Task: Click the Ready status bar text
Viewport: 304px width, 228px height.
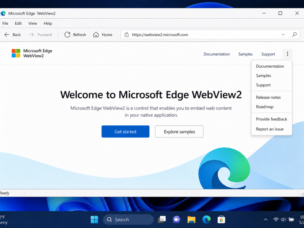Action: 5,193
